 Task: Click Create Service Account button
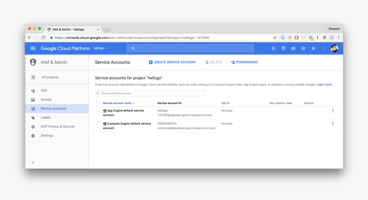pyautogui.click(x=172, y=62)
